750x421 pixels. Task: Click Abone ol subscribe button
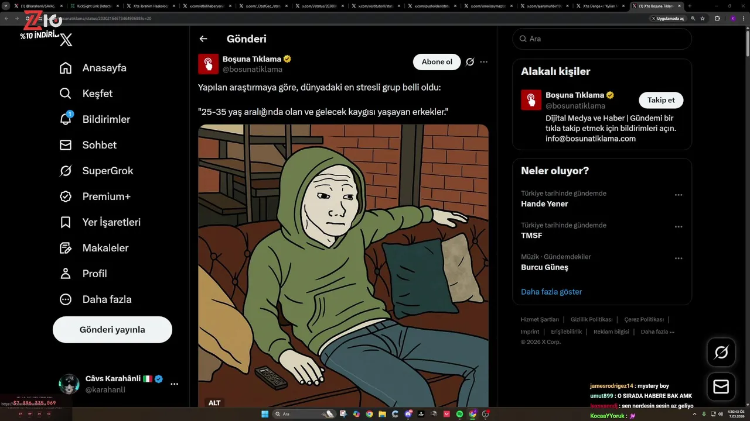pos(437,62)
